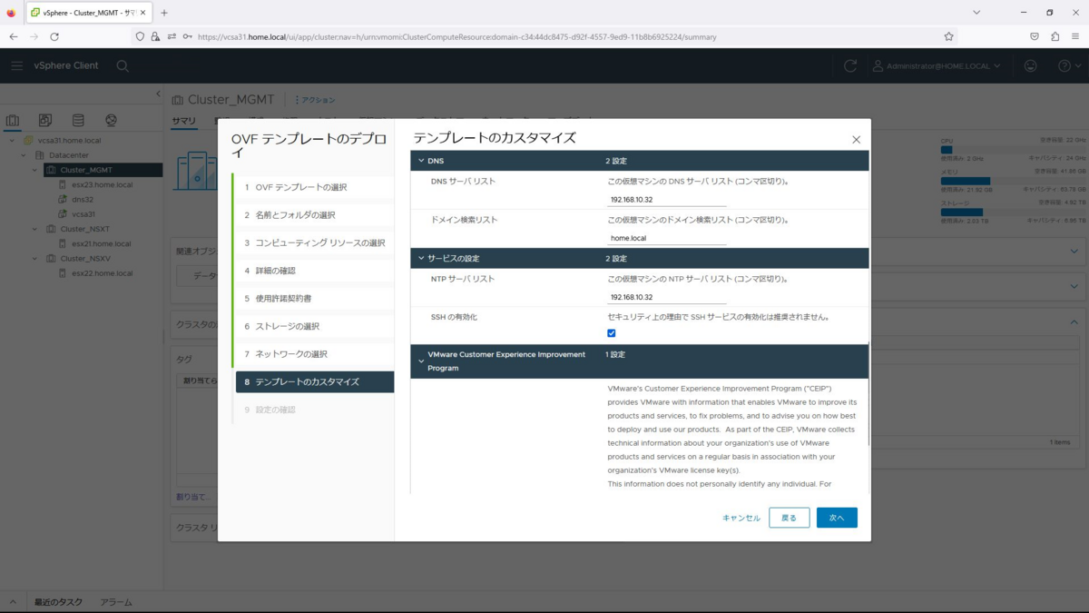Select the Networking inventory icon
This screenshot has width=1089, height=613.
pyautogui.click(x=111, y=120)
